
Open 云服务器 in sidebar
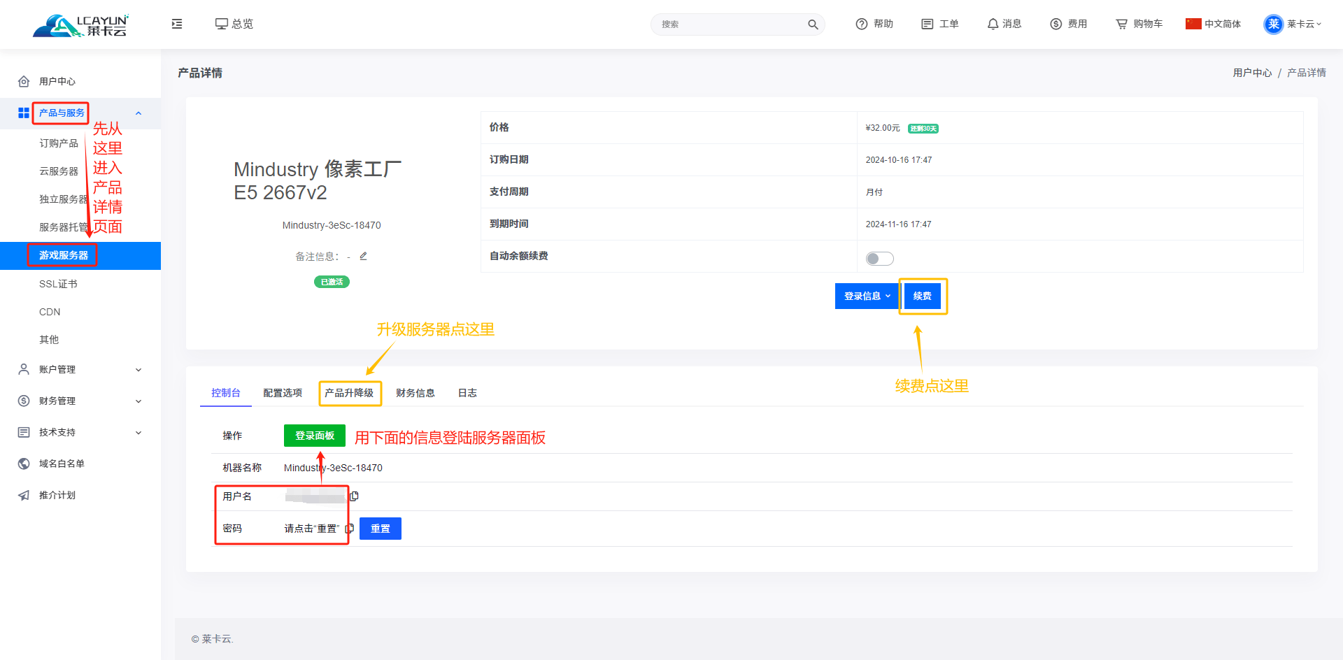point(59,171)
